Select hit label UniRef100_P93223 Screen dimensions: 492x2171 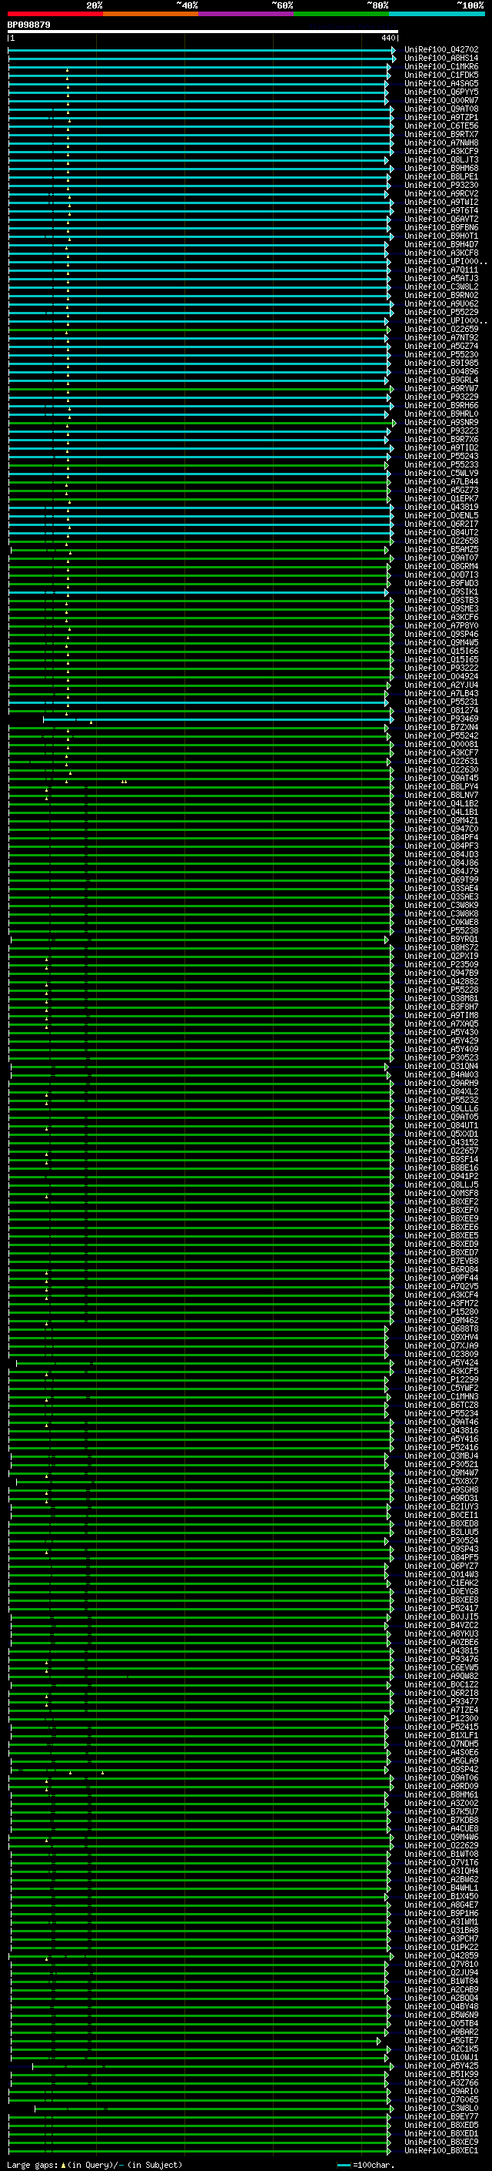click(441, 431)
